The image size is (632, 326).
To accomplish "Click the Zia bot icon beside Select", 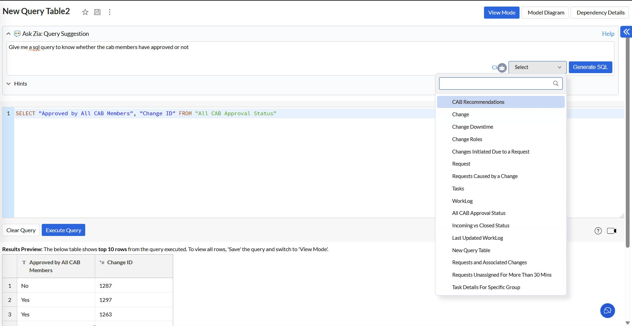I will coord(502,68).
